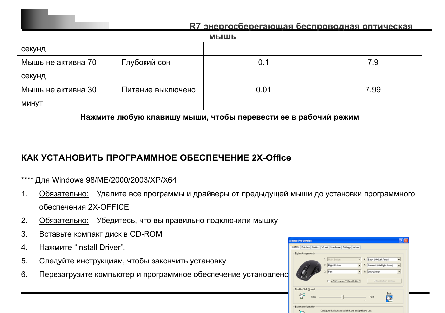Click the 'Office-Button options' button
This screenshot has width=445, height=313.
click(x=384, y=281)
